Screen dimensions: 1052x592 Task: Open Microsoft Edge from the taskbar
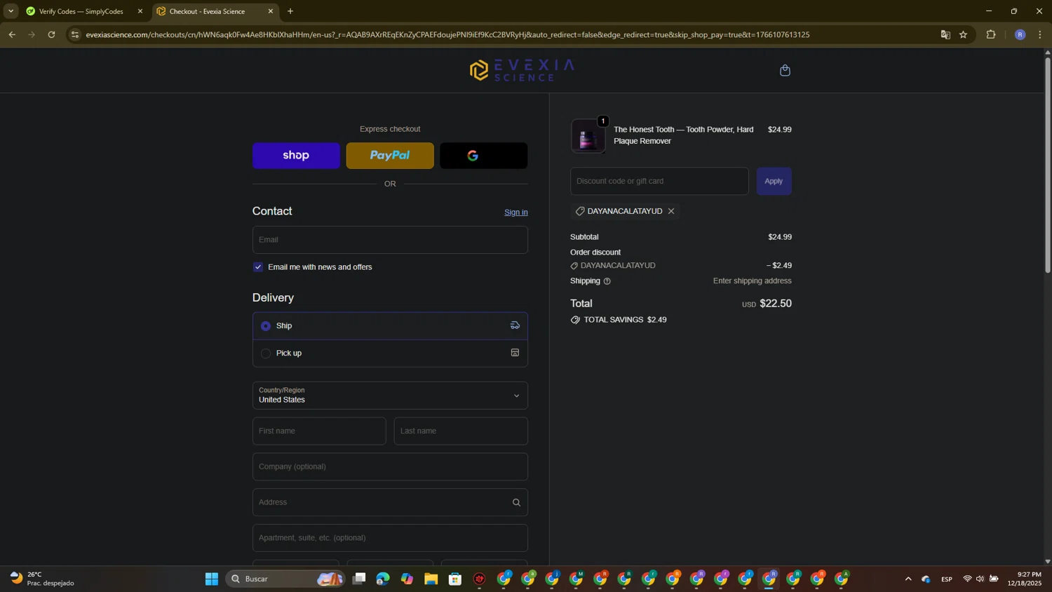tap(383, 579)
